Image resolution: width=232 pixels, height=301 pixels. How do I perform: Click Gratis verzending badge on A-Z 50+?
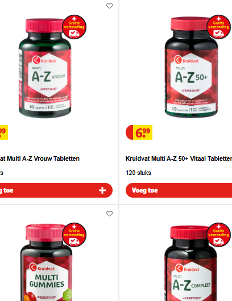point(219,27)
